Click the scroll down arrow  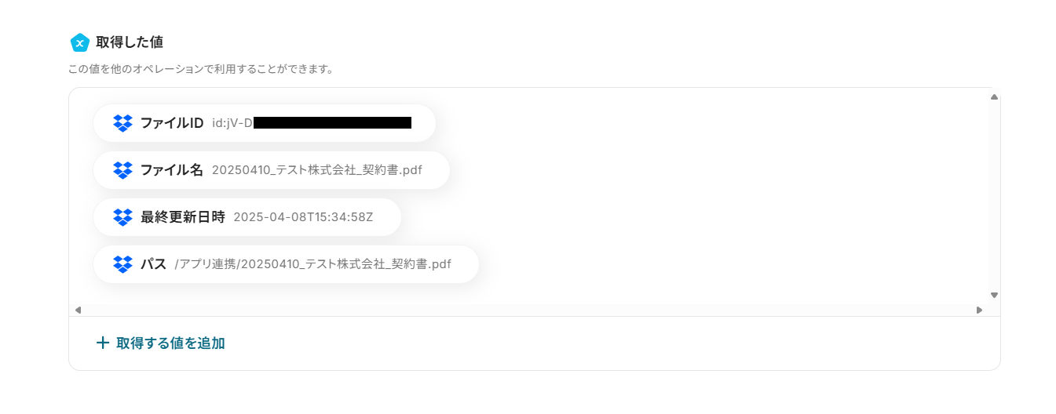coord(994,296)
